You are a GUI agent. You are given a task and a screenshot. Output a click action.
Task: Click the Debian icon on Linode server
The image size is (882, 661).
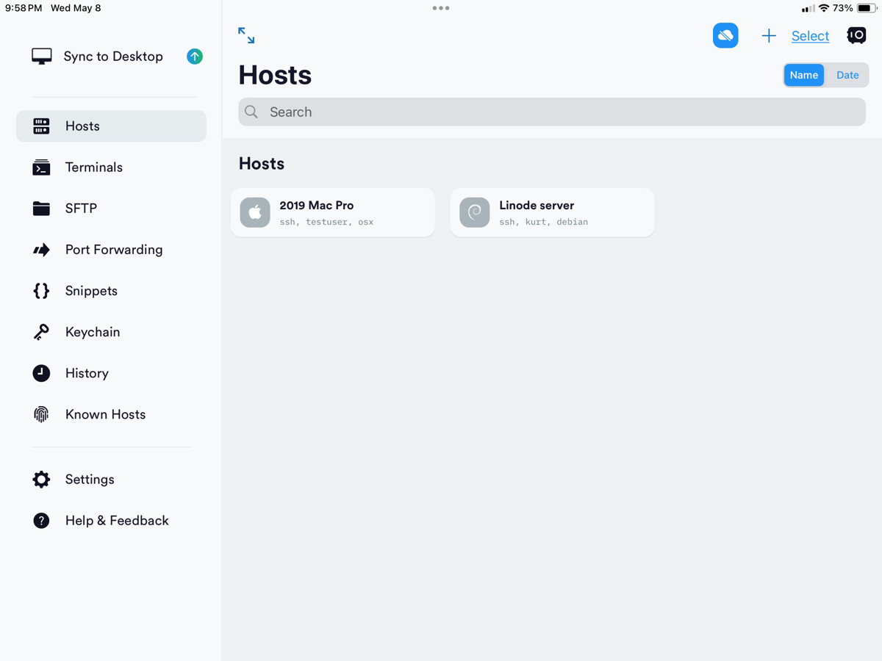tap(475, 212)
